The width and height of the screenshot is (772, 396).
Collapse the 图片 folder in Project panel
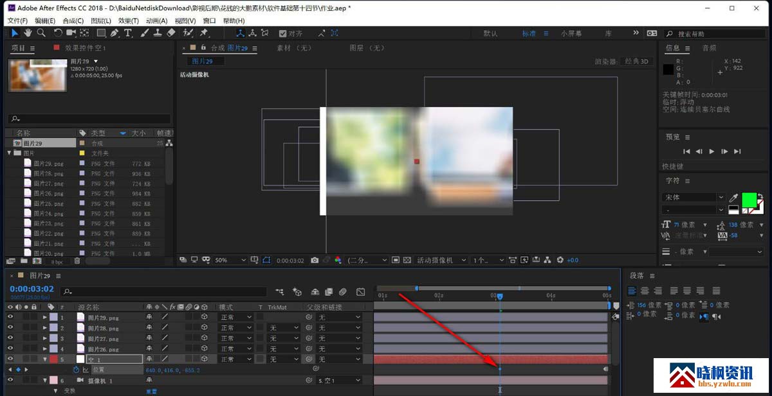click(10, 153)
